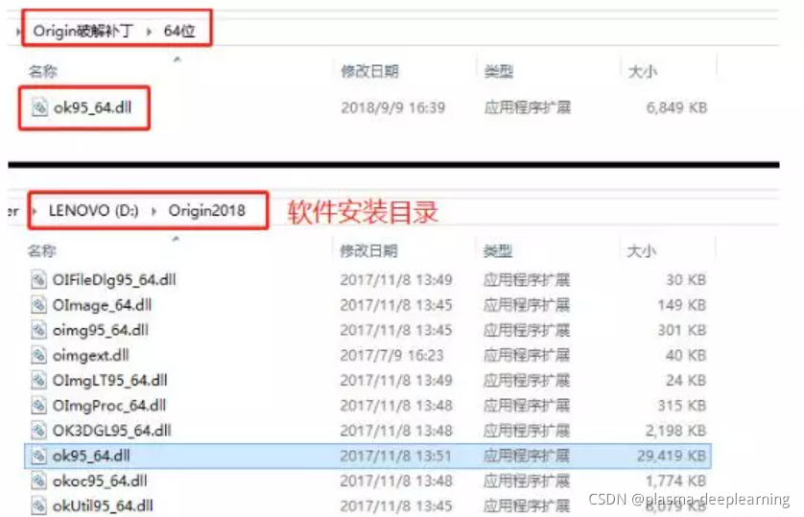Image resolution: width=804 pixels, height=517 pixels.
Task: Sort Origin2018 list by 大小 column
Action: (642, 250)
